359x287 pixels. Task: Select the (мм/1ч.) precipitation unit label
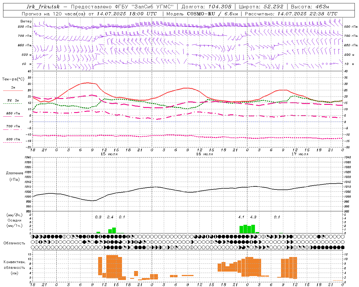click(x=14, y=226)
